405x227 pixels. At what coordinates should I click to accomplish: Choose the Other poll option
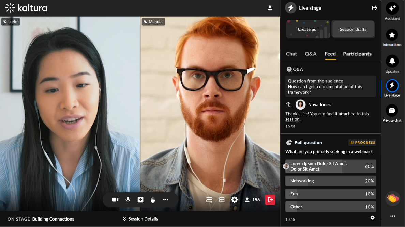click(x=331, y=207)
